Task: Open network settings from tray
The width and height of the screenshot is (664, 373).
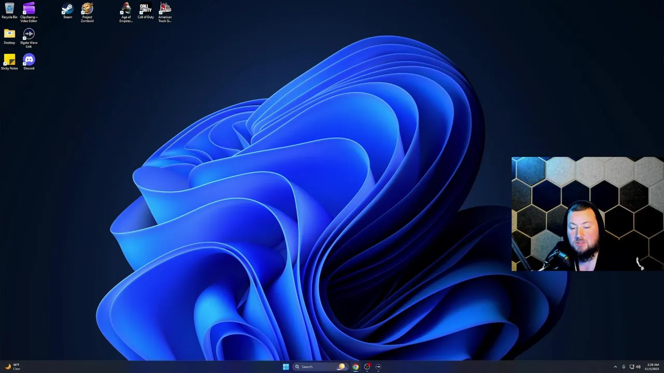Action: [632, 367]
